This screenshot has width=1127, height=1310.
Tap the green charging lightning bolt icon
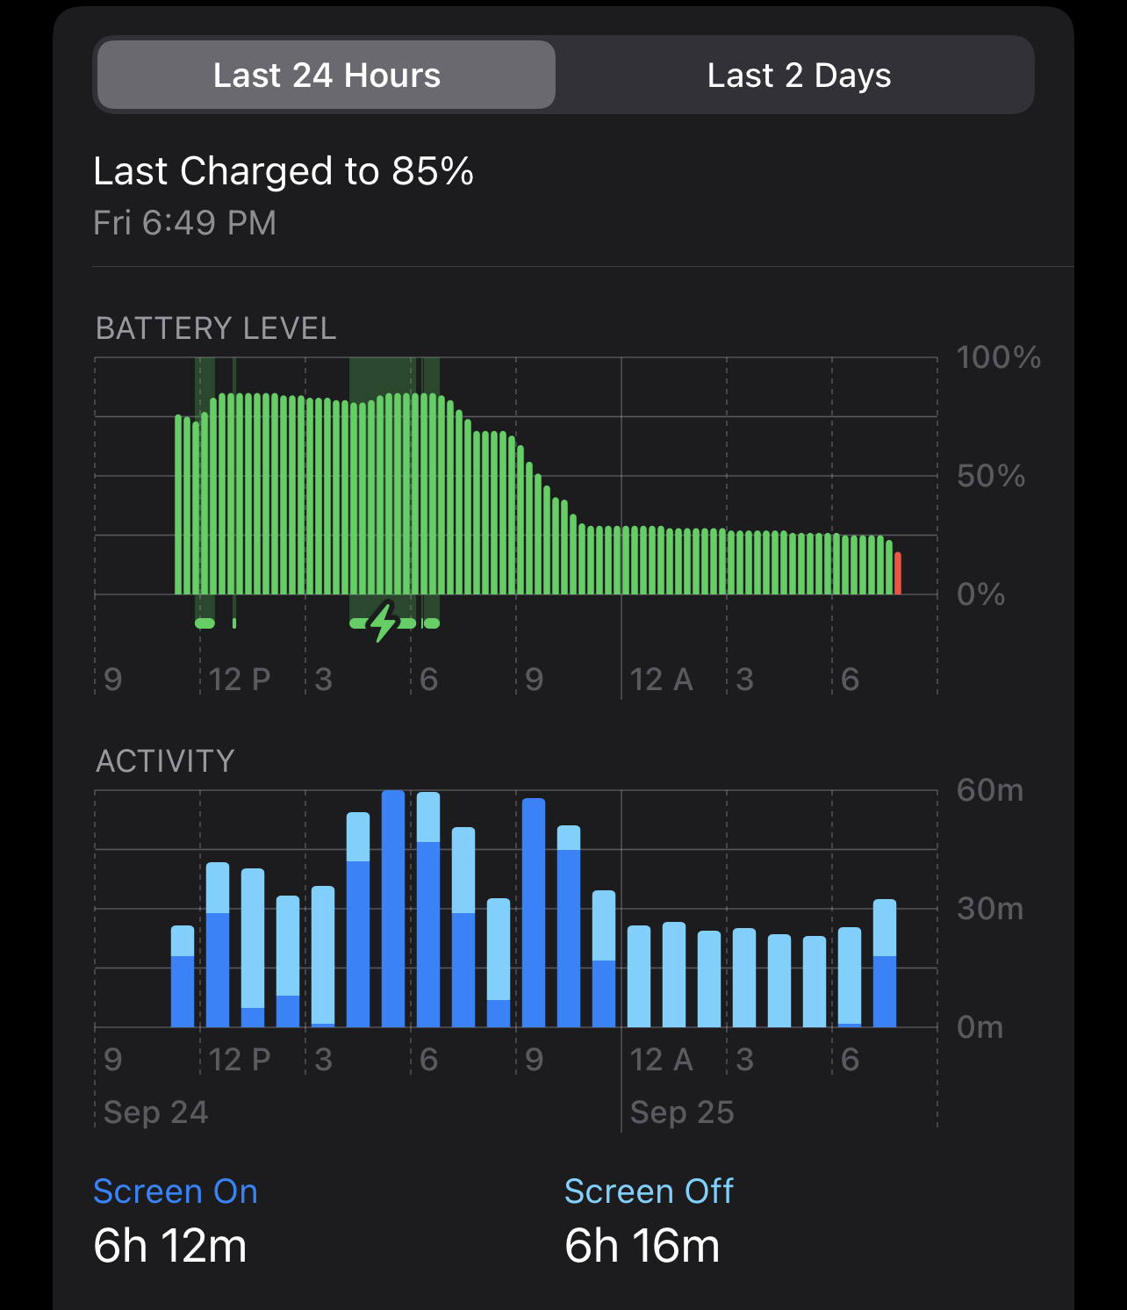[x=384, y=623]
